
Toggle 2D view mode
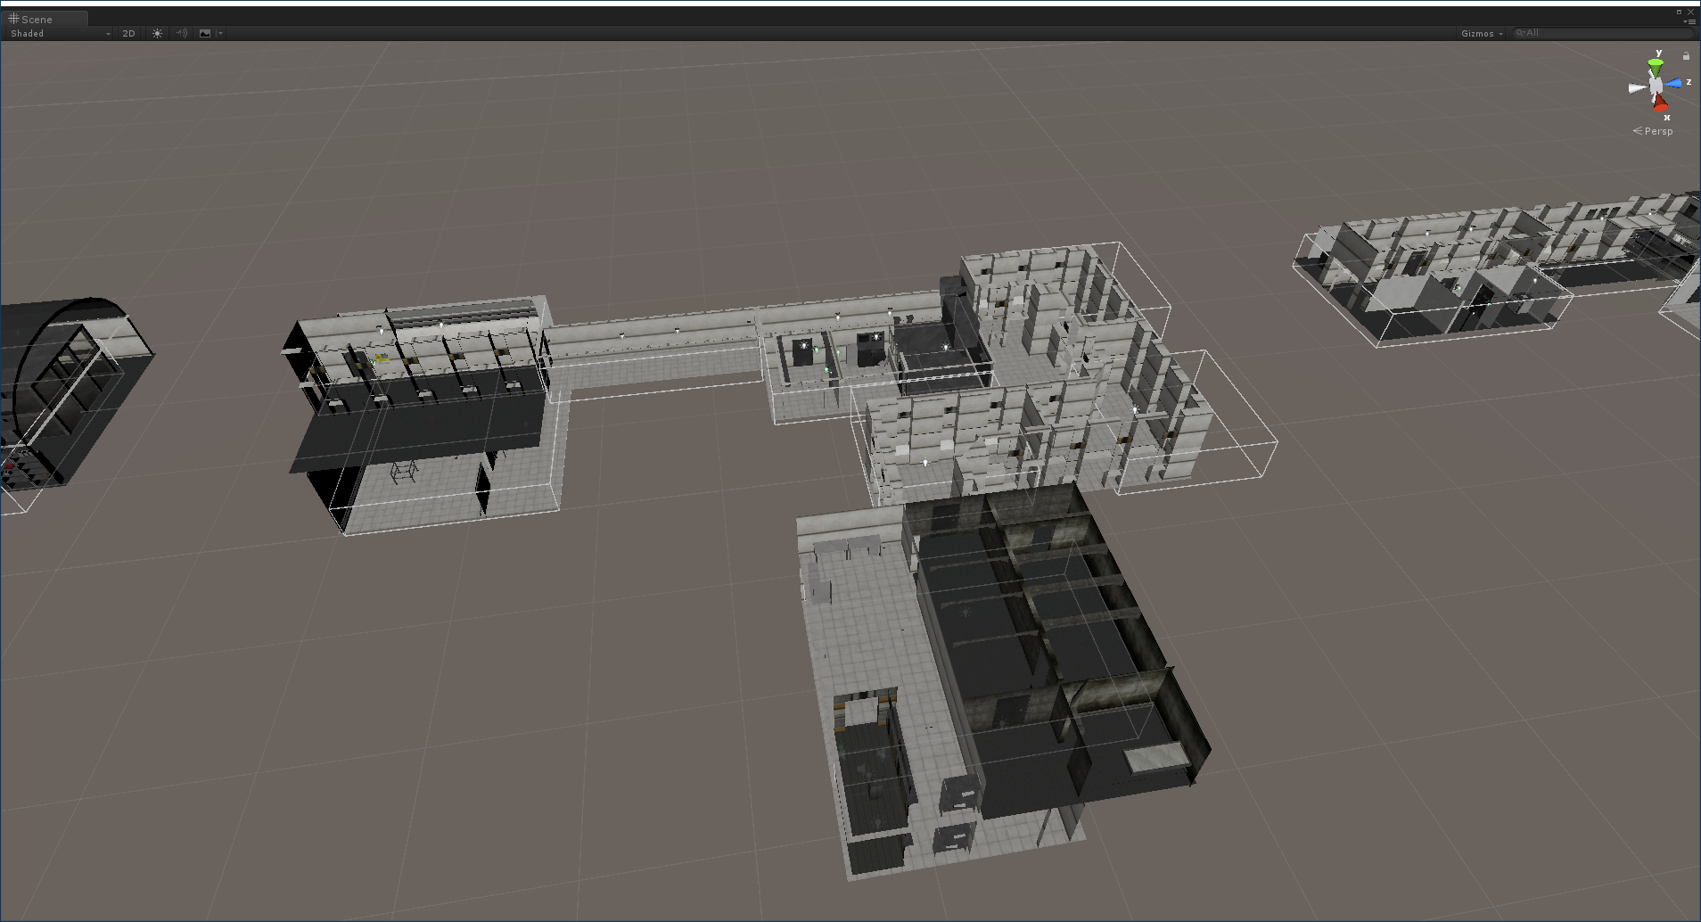[x=128, y=33]
